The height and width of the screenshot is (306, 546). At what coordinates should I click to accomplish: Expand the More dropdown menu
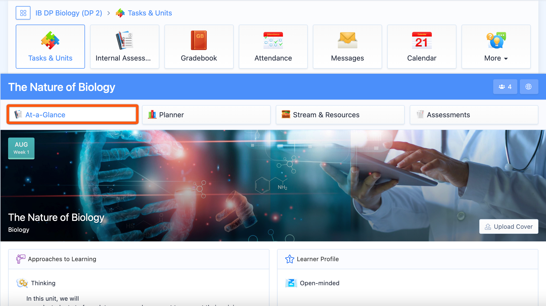(x=496, y=47)
